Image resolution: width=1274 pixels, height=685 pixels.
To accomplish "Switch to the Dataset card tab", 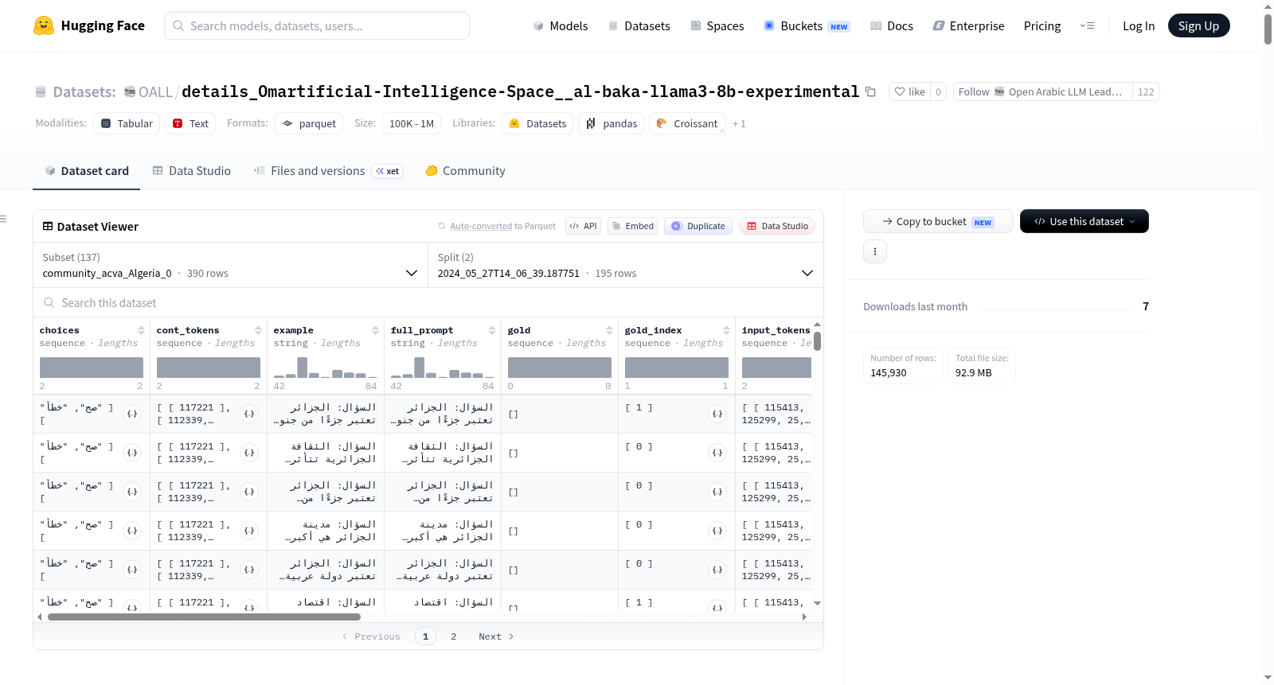I will [86, 171].
